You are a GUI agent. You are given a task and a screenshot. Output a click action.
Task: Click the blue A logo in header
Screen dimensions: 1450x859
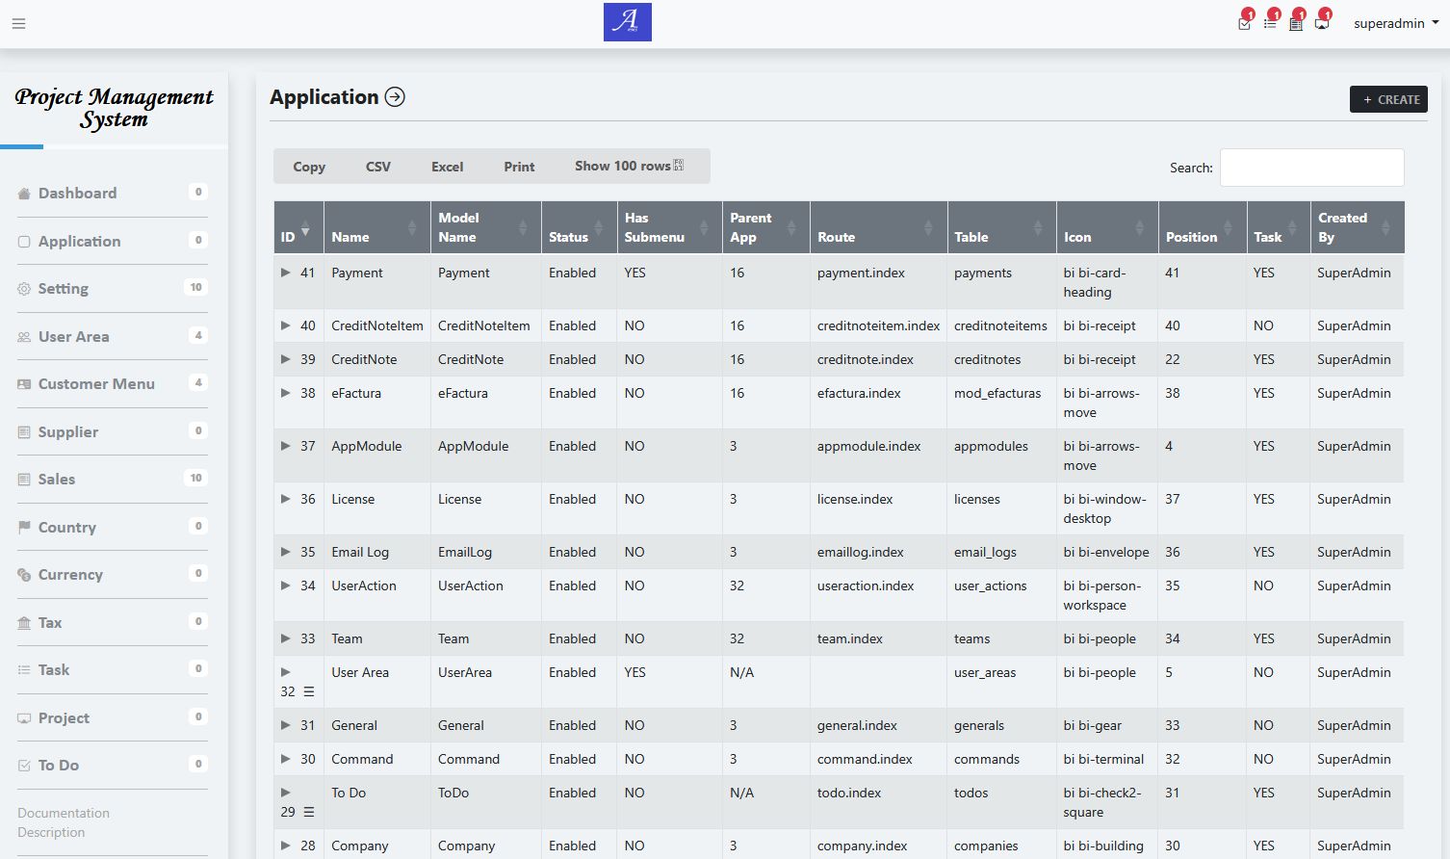(x=627, y=22)
